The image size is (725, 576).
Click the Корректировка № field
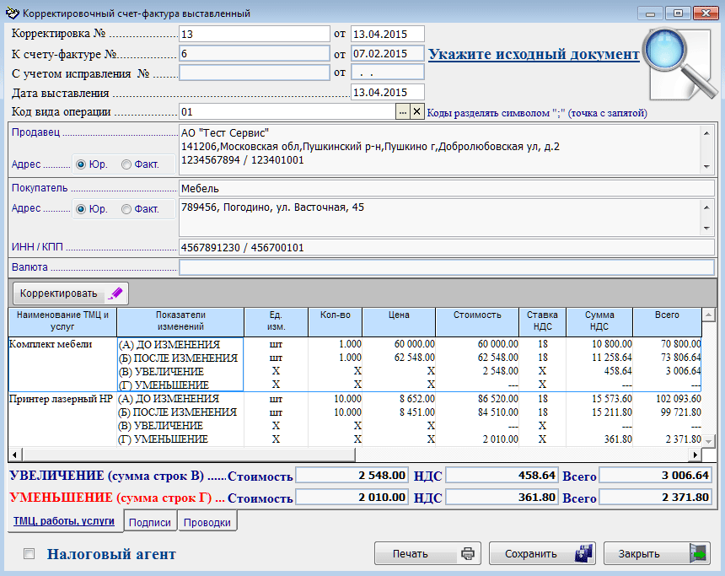[255, 34]
